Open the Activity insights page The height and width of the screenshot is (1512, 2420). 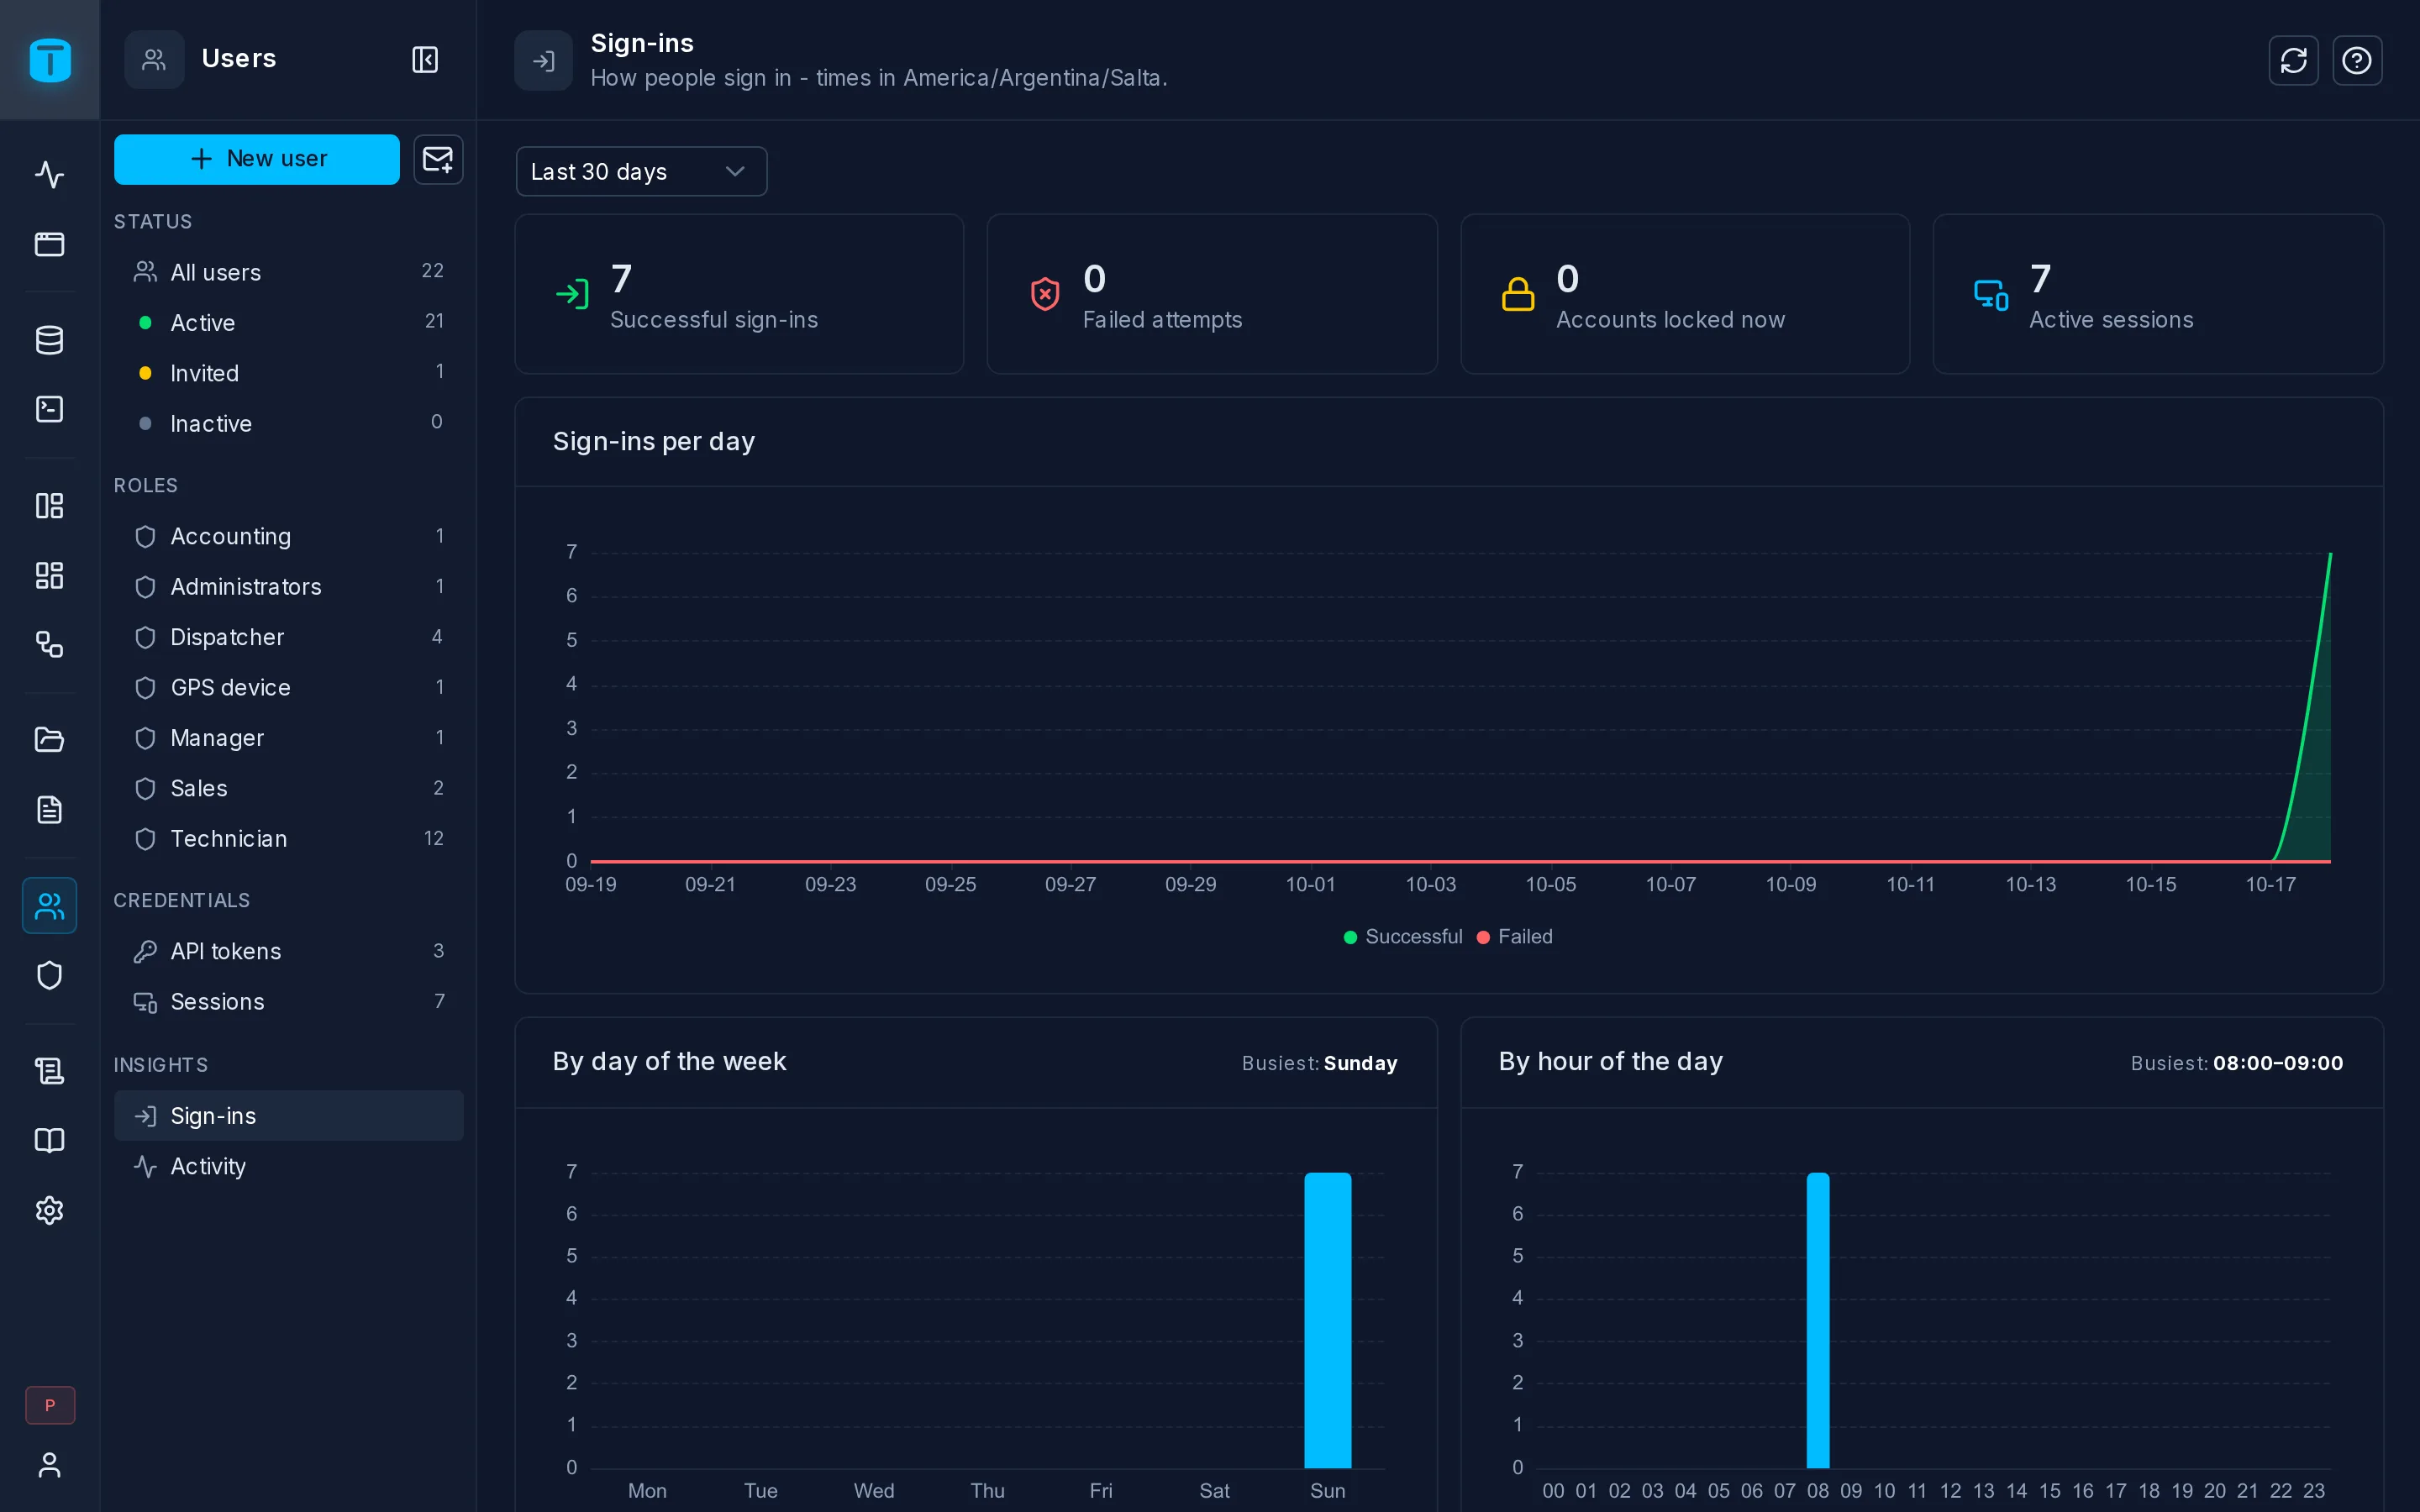point(289,1166)
